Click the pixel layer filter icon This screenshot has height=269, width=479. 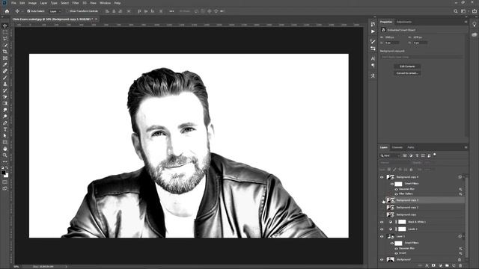pos(405,155)
